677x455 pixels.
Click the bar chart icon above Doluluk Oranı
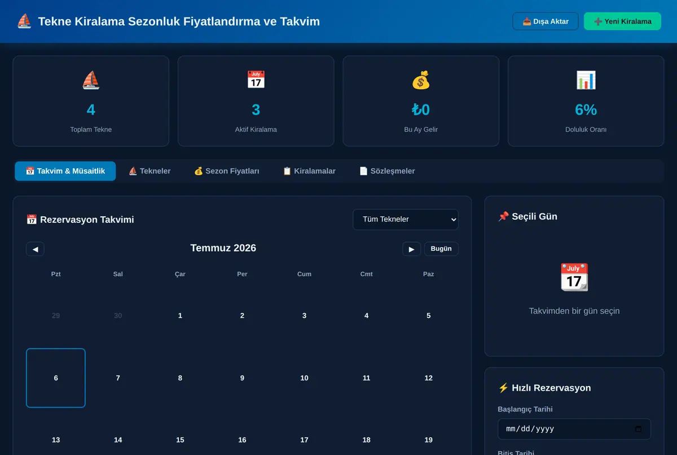click(586, 80)
